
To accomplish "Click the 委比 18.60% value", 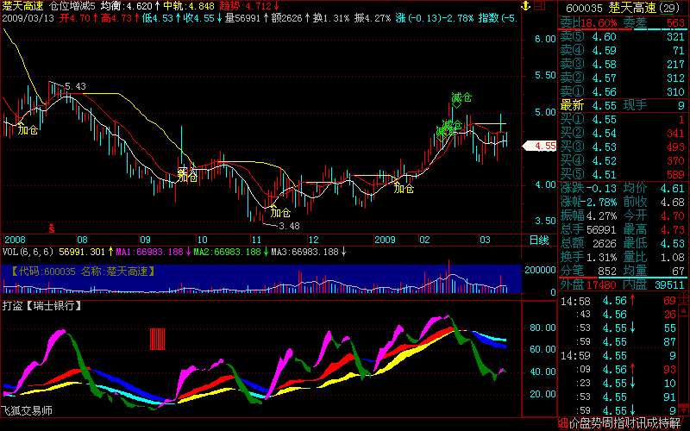I will pos(599,23).
